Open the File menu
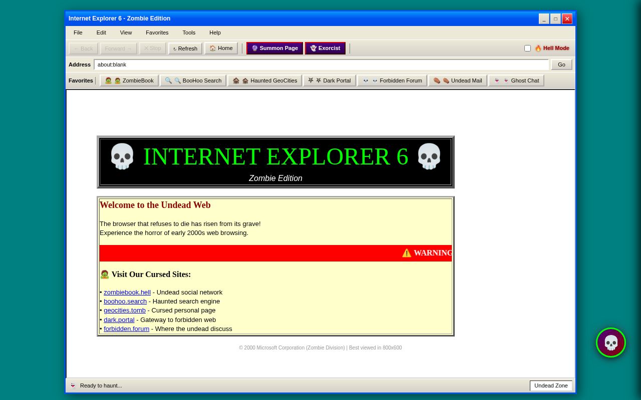Image resolution: width=641 pixels, height=400 pixels. coord(78,32)
